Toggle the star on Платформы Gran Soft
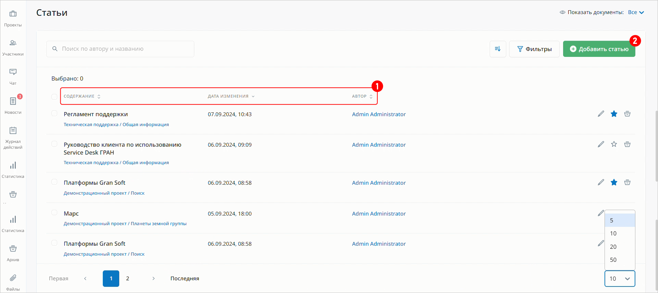 614,182
